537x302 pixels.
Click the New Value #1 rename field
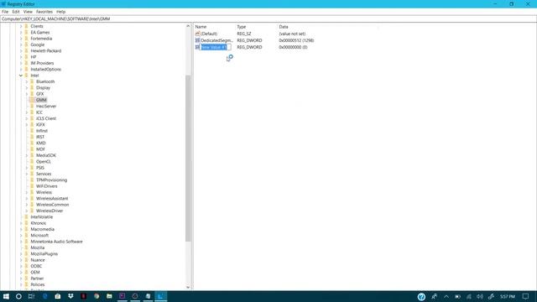[216, 47]
